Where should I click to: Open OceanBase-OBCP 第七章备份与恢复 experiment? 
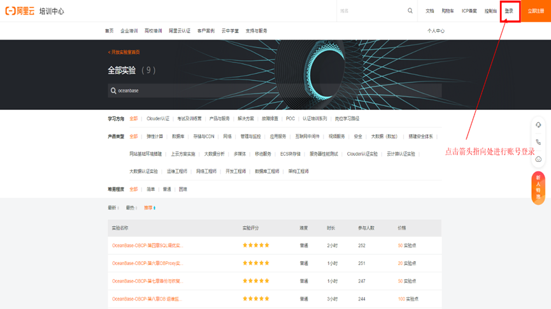point(148,281)
